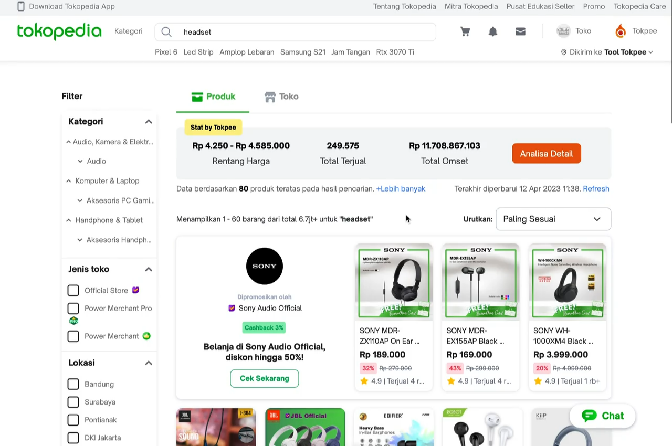The height and width of the screenshot is (446, 672).
Task: Click the green chat bubble icon
Action: pyautogui.click(x=589, y=416)
